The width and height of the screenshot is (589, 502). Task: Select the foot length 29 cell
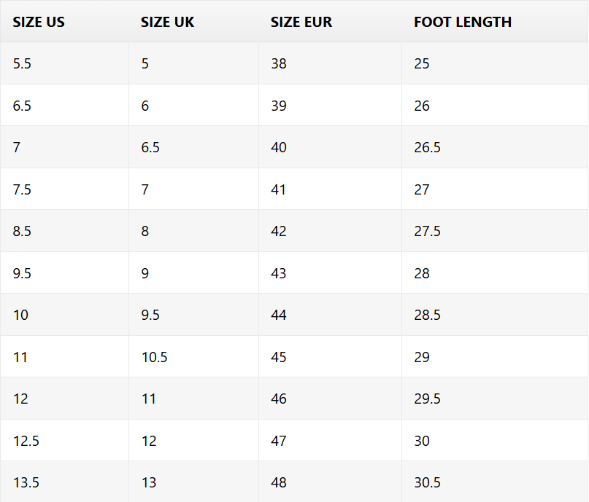[x=495, y=356]
